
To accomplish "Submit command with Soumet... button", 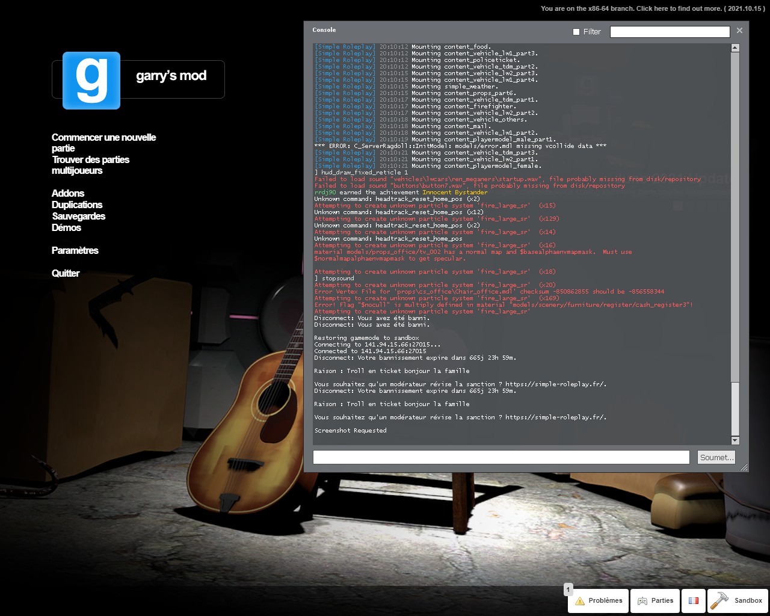I will 716,457.
